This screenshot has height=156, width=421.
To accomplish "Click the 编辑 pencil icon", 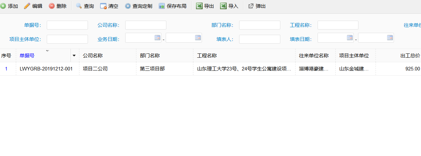I will [27, 6].
